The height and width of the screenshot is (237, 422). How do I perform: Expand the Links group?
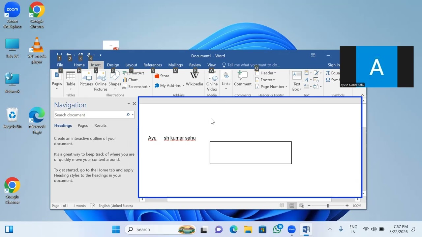(226, 81)
